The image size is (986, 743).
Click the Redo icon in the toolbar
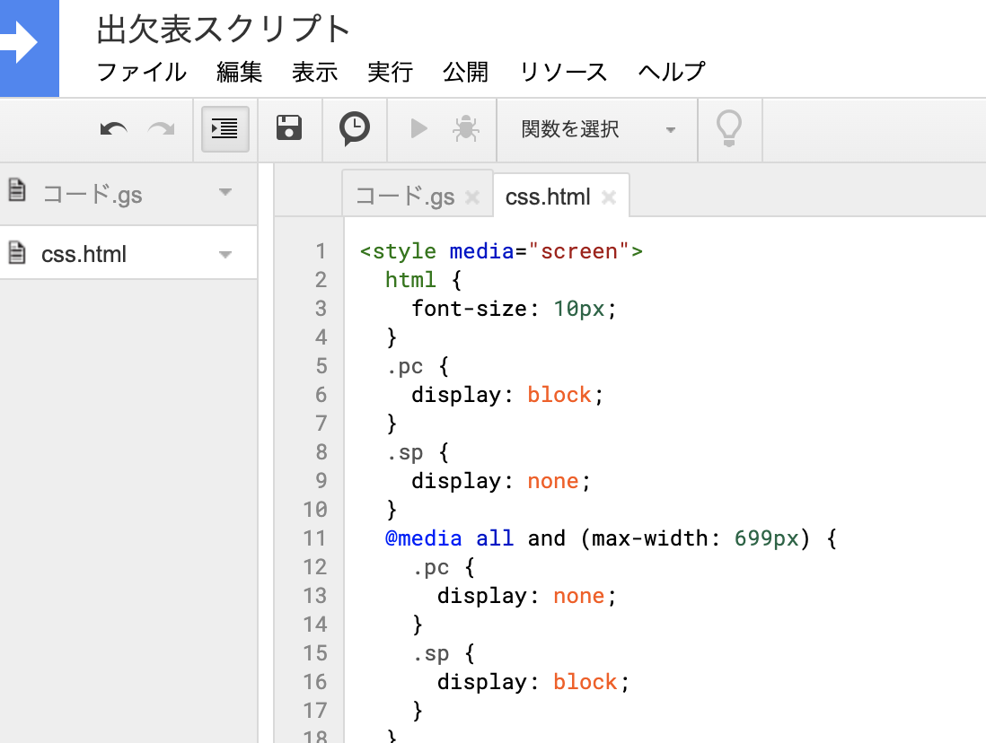pyautogui.click(x=161, y=129)
